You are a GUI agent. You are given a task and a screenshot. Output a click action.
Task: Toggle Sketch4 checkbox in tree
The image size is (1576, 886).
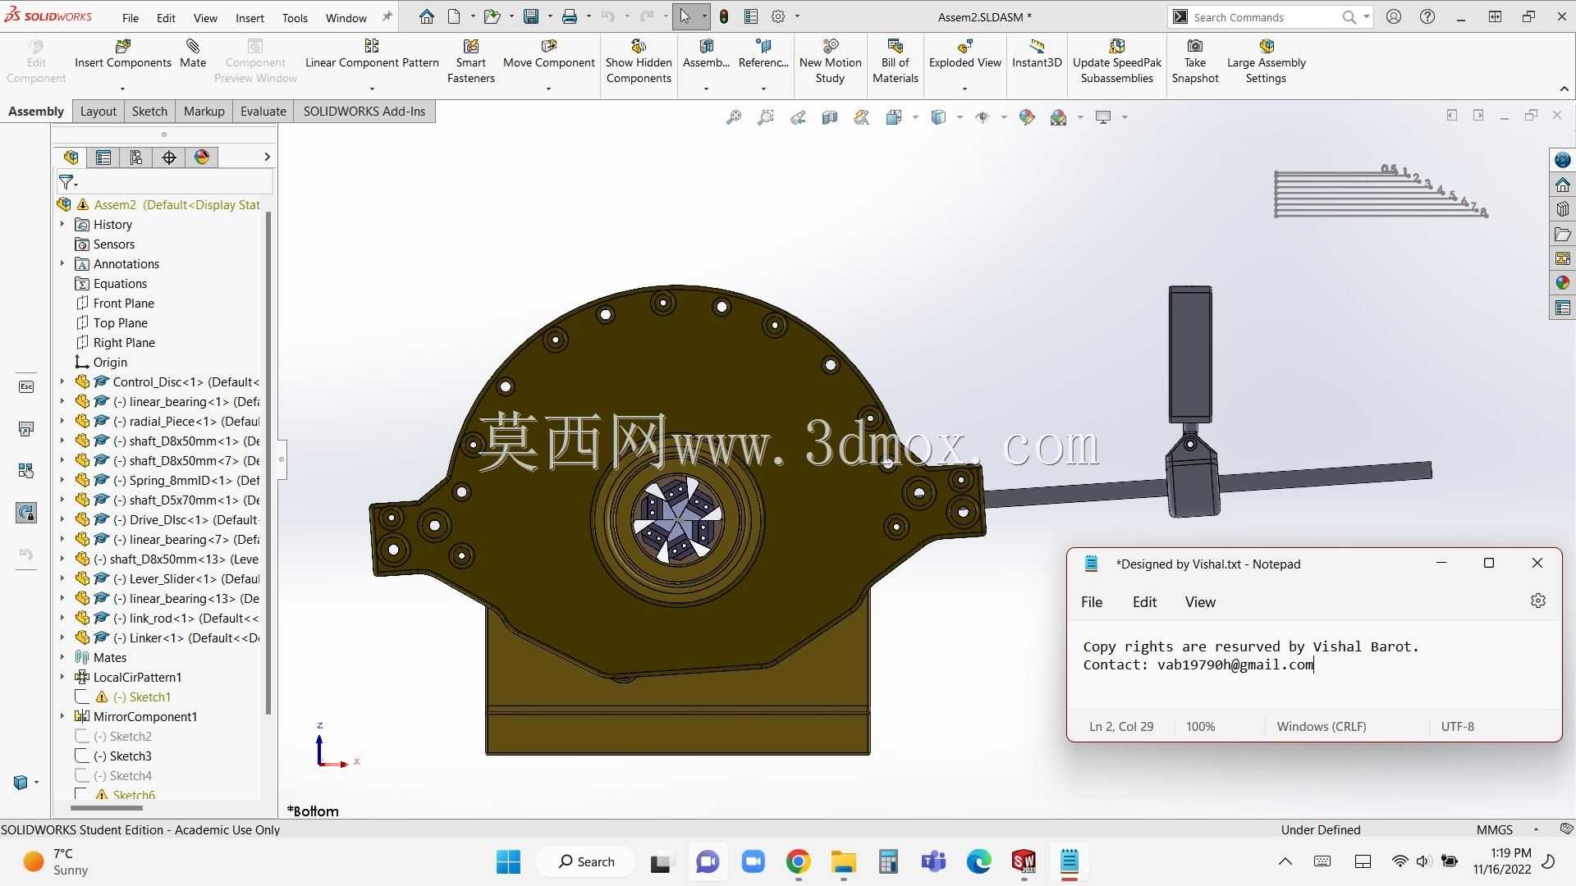pyautogui.click(x=82, y=775)
